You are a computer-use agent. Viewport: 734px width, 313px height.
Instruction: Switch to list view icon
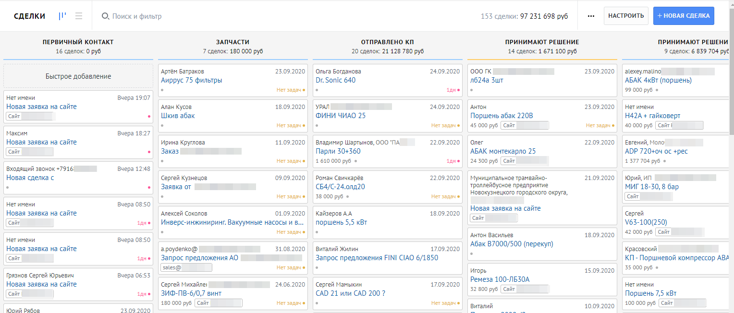coord(79,16)
